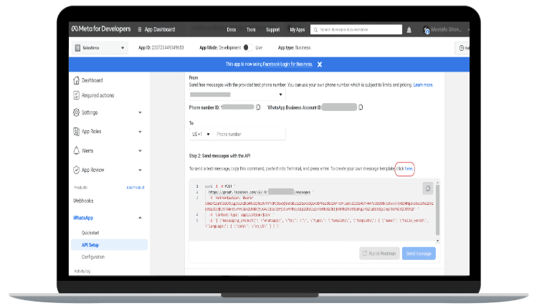Image resolution: width=542 pixels, height=308 pixels.
Task: Click the Dashboard home icon
Action: (x=77, y=80)
